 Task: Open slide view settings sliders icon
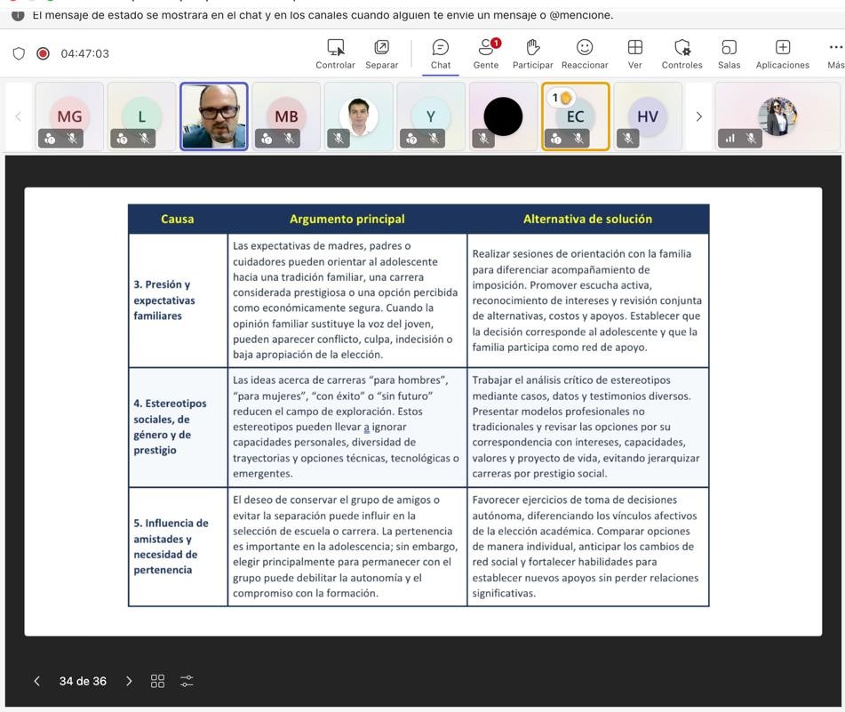[187, 681]
